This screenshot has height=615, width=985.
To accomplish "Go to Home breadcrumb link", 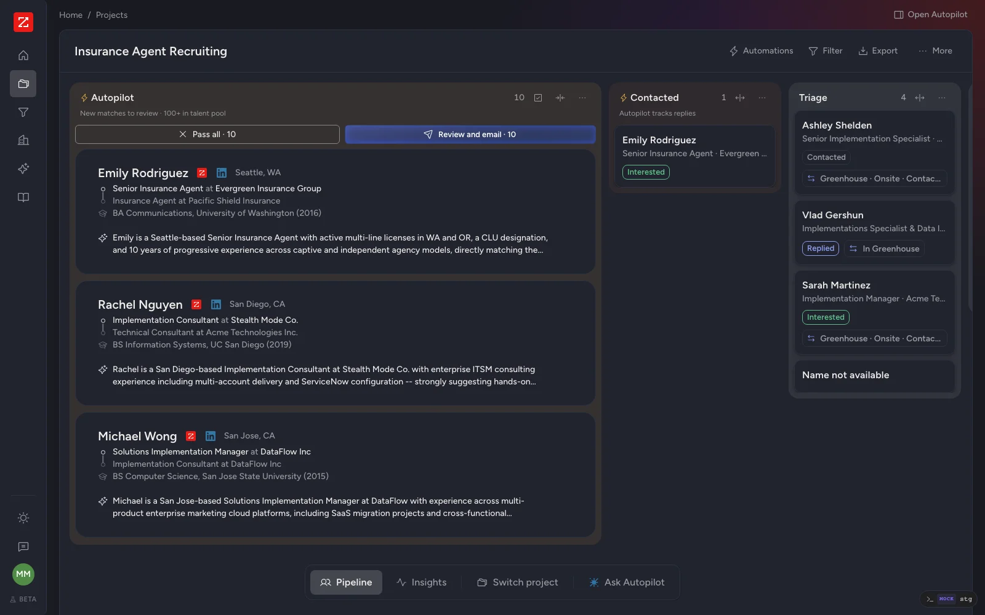I will pyautogui.click(x=71, y=15).
